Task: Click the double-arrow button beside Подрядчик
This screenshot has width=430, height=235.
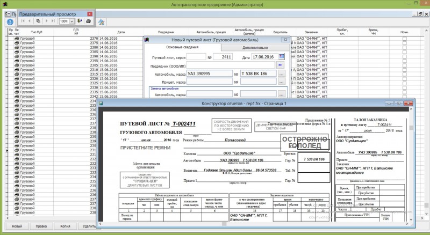Action: (x=280, y=65)
